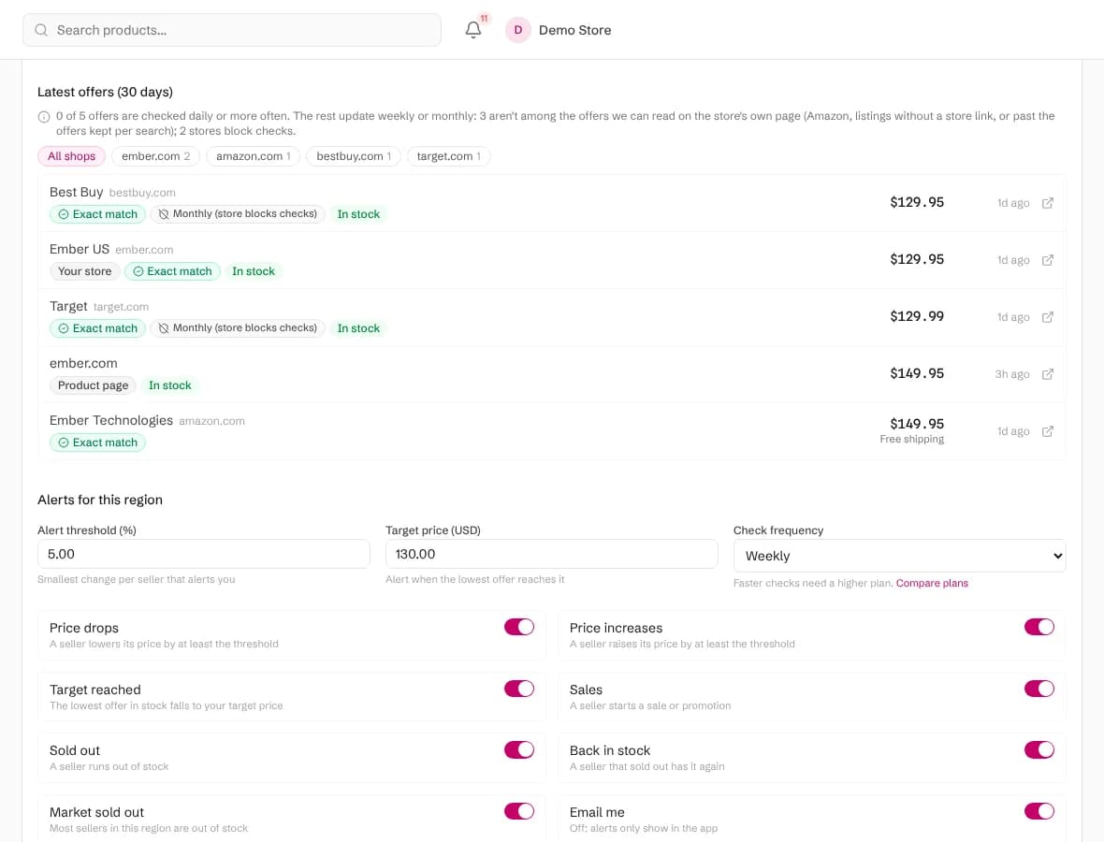
Task: Focus the Search products field
Action: (x=232, y=30)
